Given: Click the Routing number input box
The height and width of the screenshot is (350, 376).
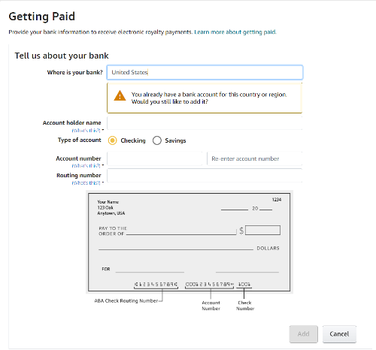Looking at the screenshot, I should [205, 176].
